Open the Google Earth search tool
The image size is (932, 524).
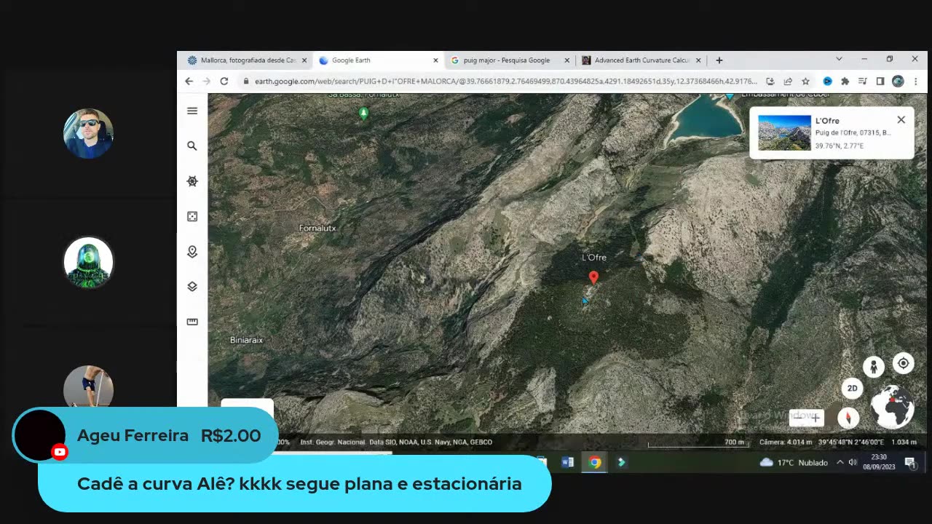(192, 146)
